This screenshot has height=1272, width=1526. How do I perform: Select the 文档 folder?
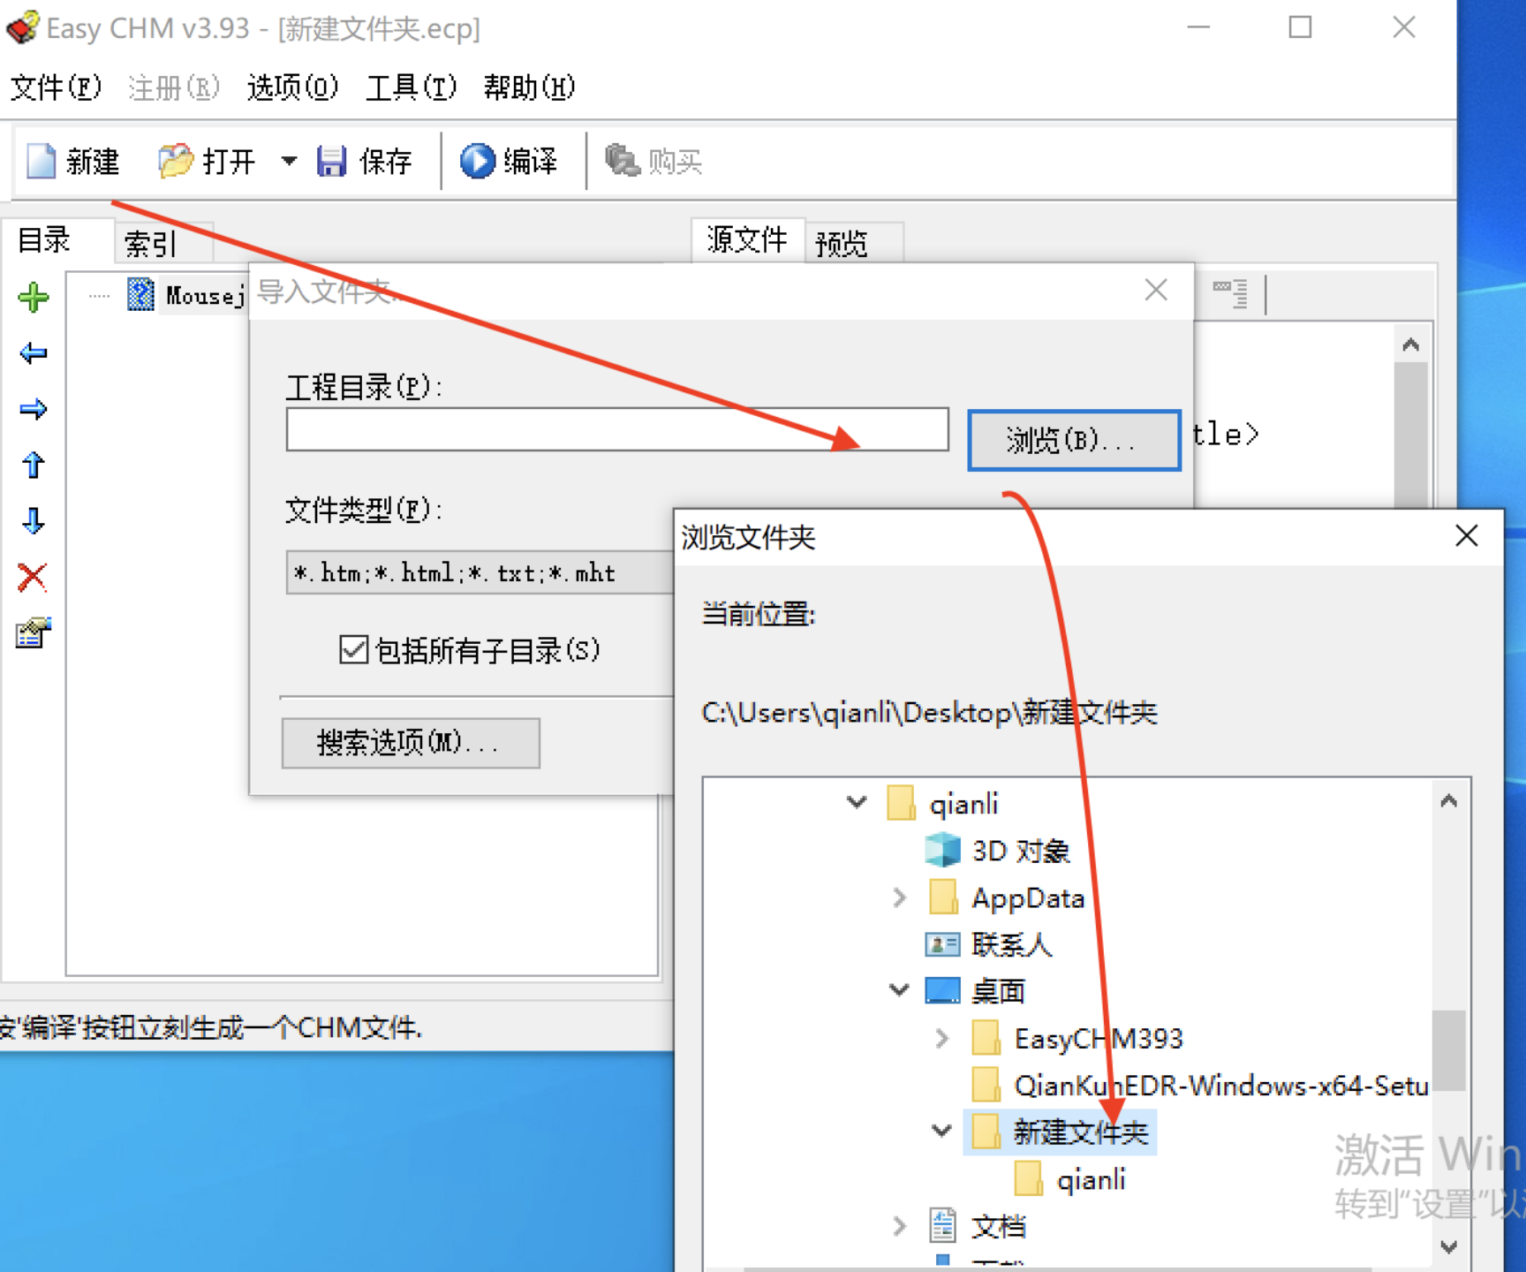[998, 1226]
